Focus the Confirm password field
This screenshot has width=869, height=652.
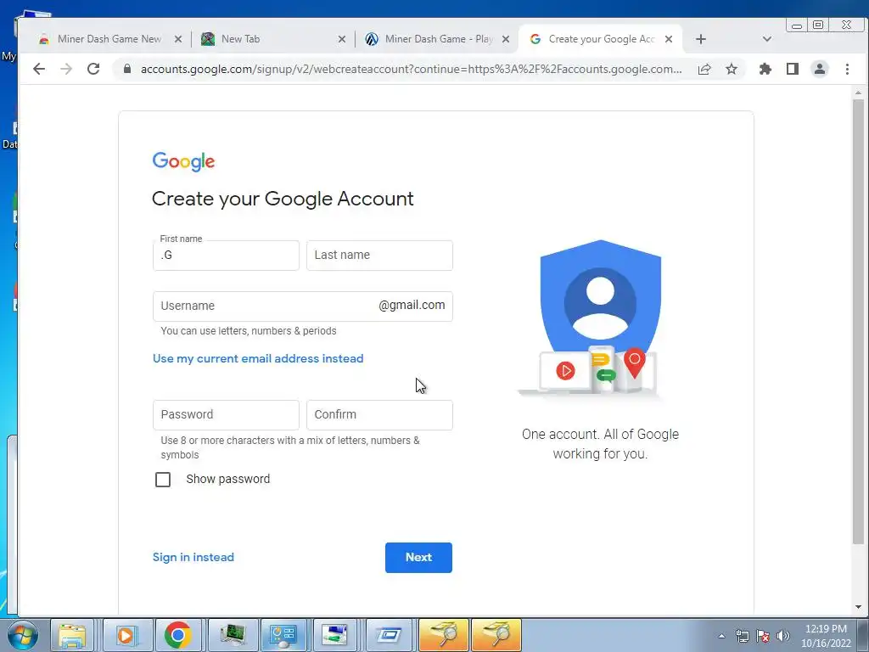(x=379, y=414)
